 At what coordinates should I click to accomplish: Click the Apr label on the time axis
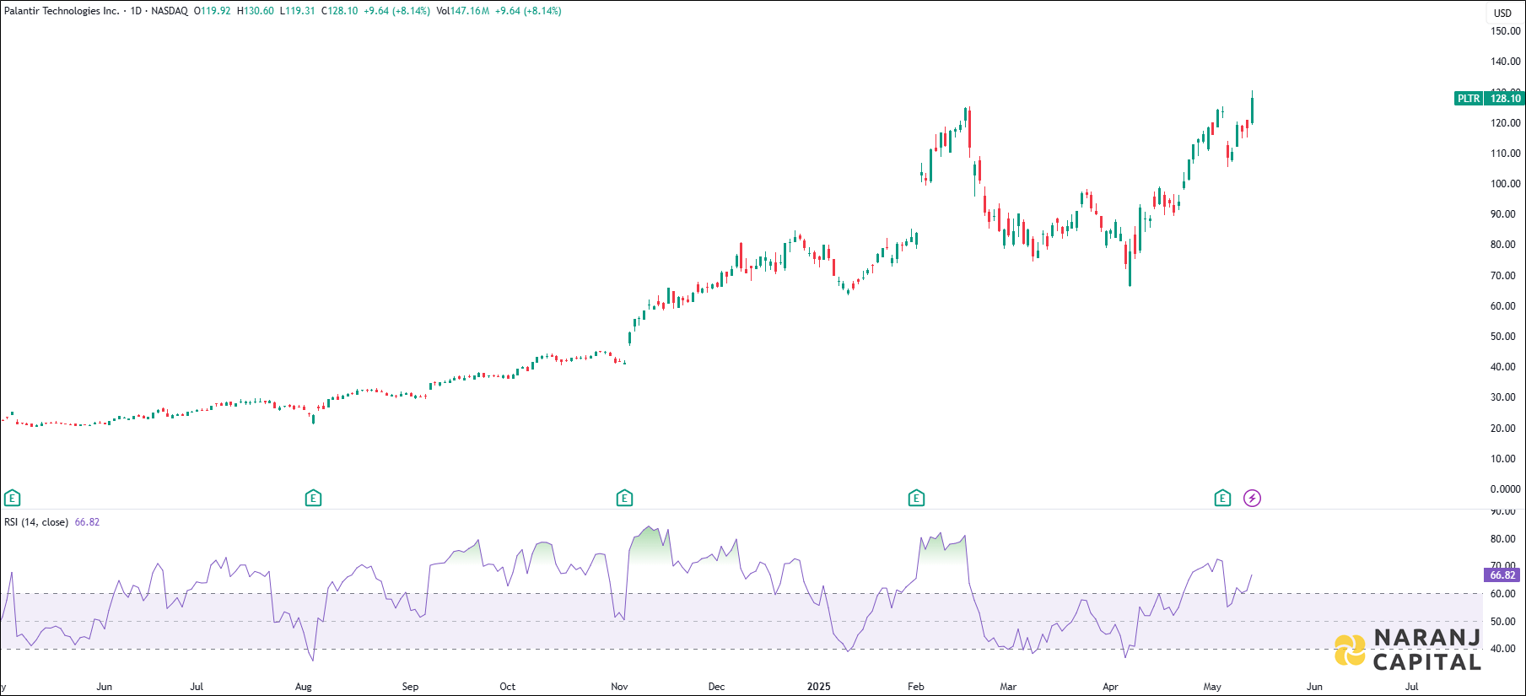point(1111,687)
